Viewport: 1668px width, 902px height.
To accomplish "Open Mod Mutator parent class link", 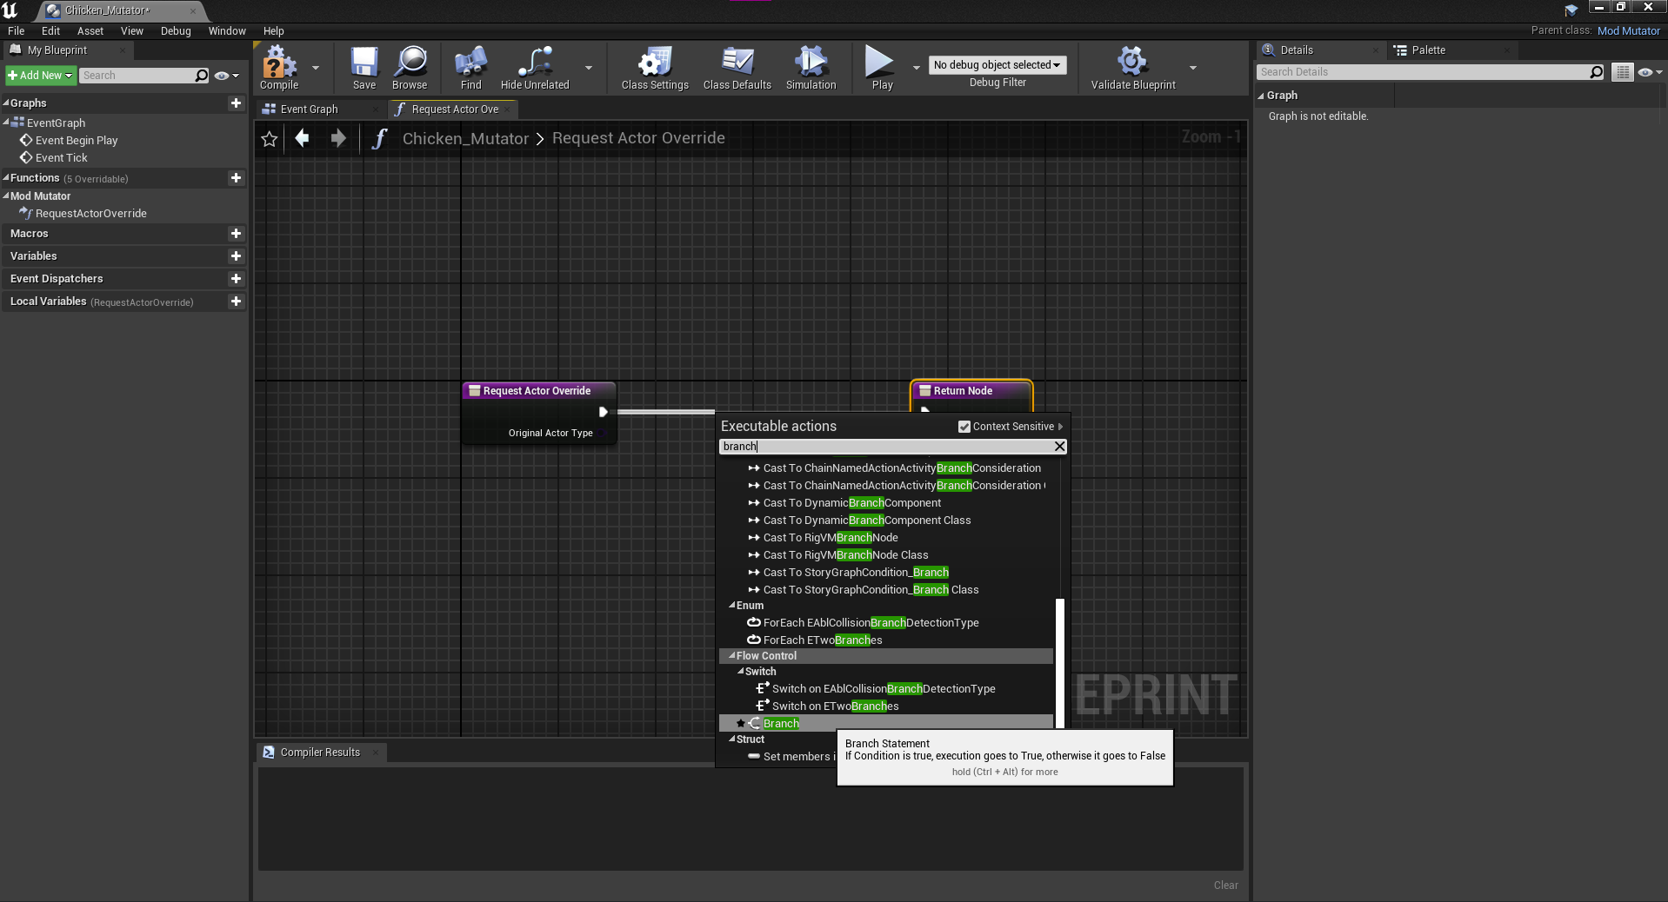I will tap(1629, 30).
